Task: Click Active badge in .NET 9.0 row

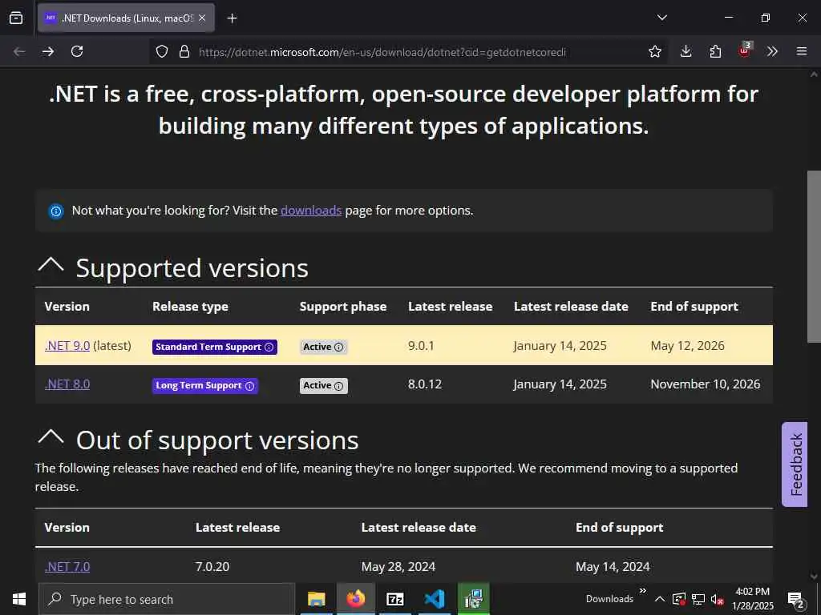Action: click(x=324, y=347)
